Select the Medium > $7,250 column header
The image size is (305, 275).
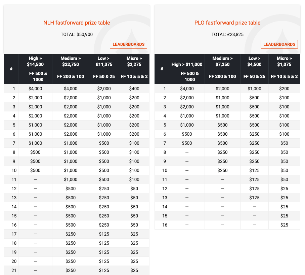[222, 61]
